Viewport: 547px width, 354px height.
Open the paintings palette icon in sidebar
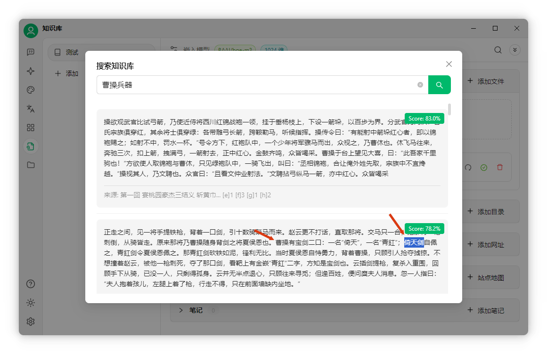click(31, 90)
